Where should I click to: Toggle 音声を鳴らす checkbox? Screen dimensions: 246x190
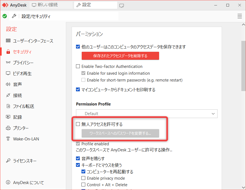point(78,158)
